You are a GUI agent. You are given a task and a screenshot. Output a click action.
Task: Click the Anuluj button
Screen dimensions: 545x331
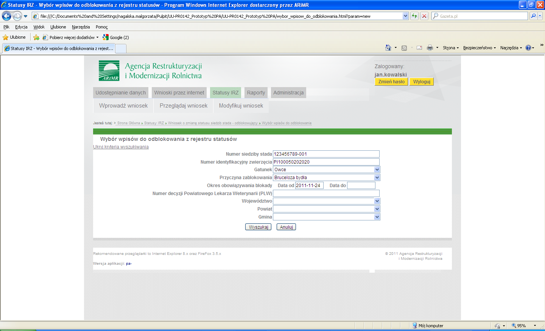coord(286,227)
